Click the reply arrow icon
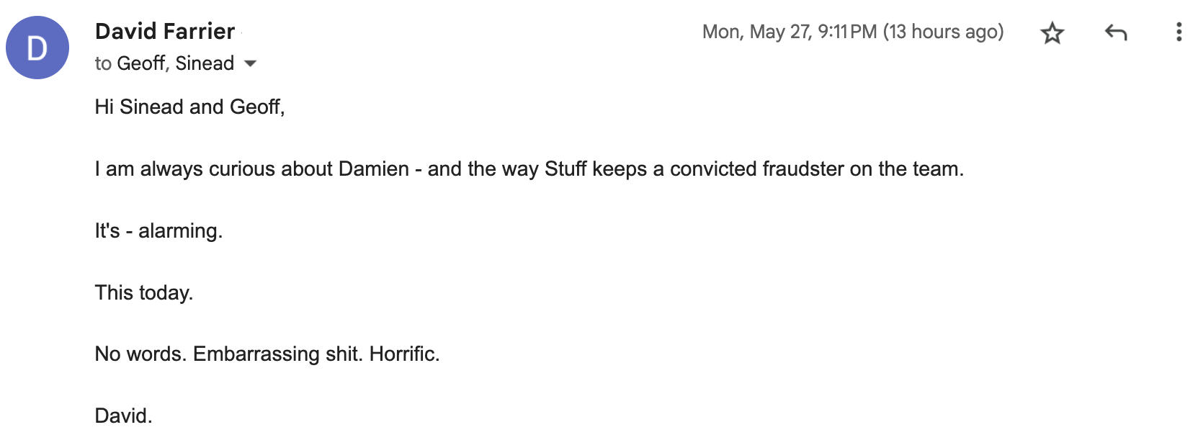Viewport: 1203px width, 435px height. (x=1116, y=32)
